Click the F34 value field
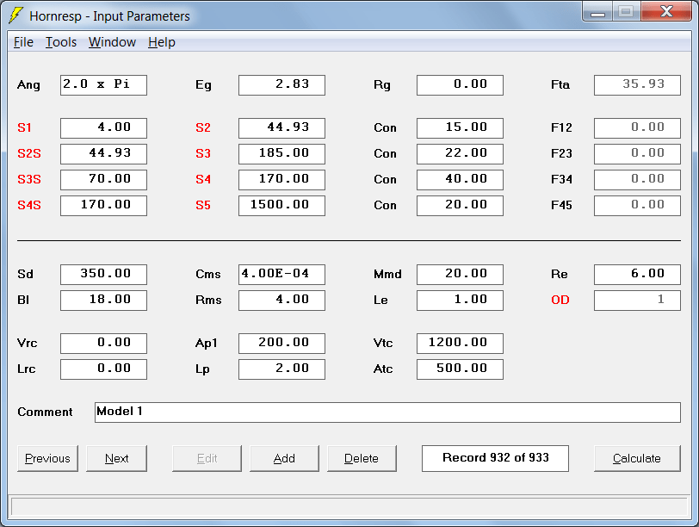The image size is (699, 527). [638, 180]
